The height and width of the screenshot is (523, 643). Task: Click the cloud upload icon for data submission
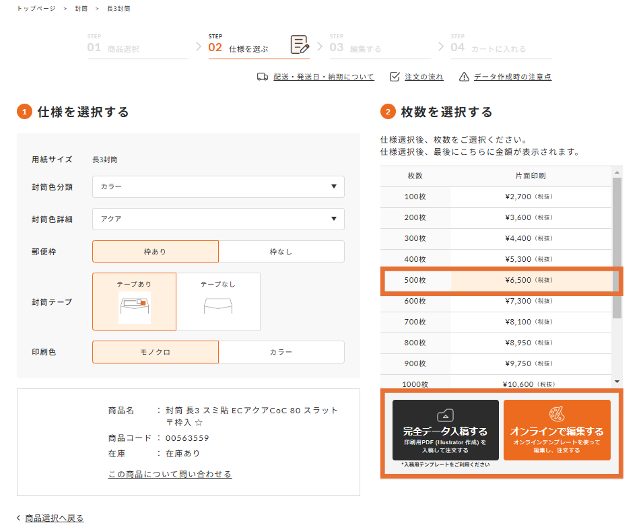click(446, 415)
